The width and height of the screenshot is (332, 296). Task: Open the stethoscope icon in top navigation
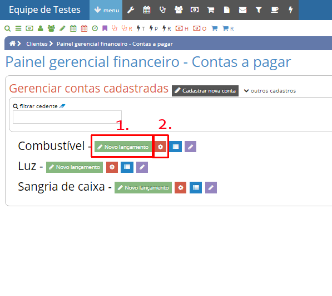[162, 10]
